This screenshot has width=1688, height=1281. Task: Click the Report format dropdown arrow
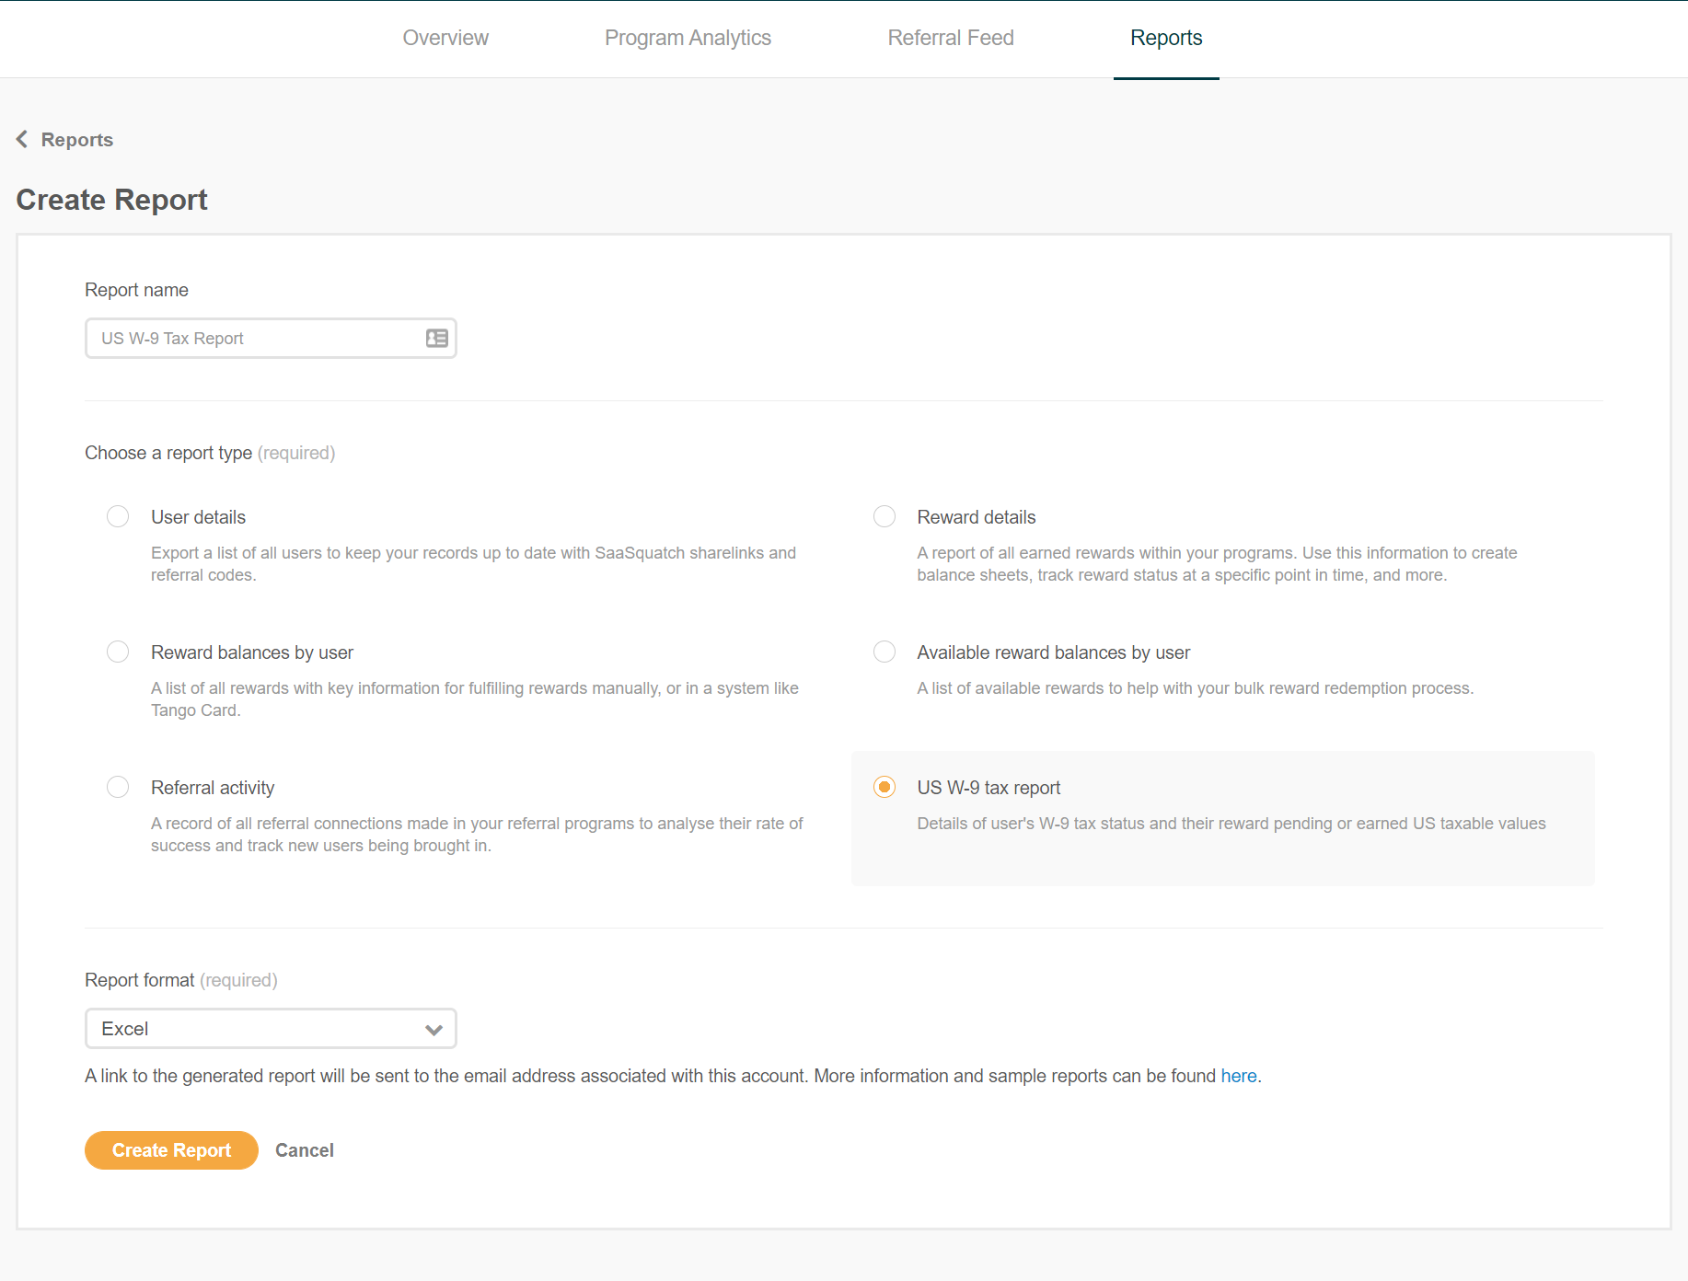[x=434, y=1030]
